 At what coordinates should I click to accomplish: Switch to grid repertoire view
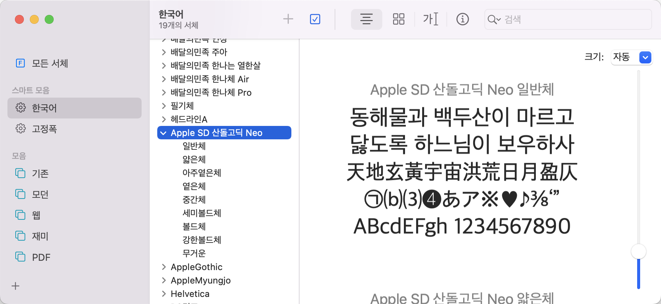399,19
